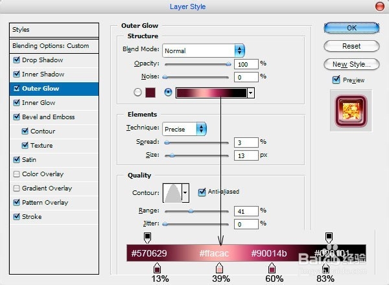
Task: Click the Size slider handle
Action: coord(172,155)
